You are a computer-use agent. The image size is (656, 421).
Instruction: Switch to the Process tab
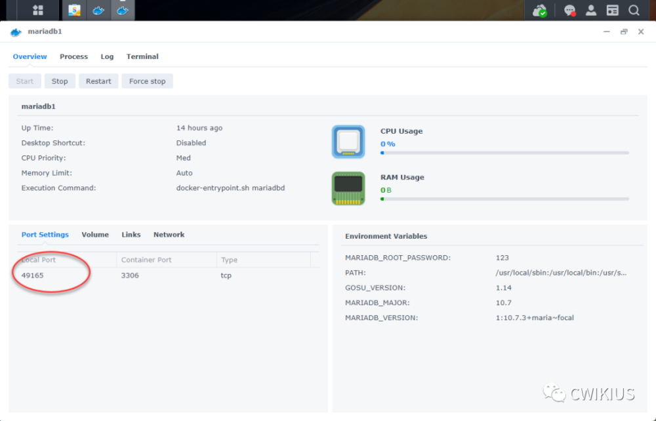tap(73, 56)
